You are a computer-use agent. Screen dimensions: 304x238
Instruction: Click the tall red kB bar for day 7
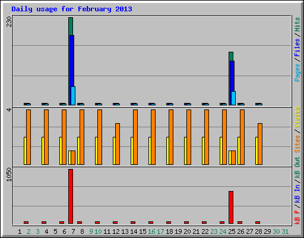click(71, 196)
